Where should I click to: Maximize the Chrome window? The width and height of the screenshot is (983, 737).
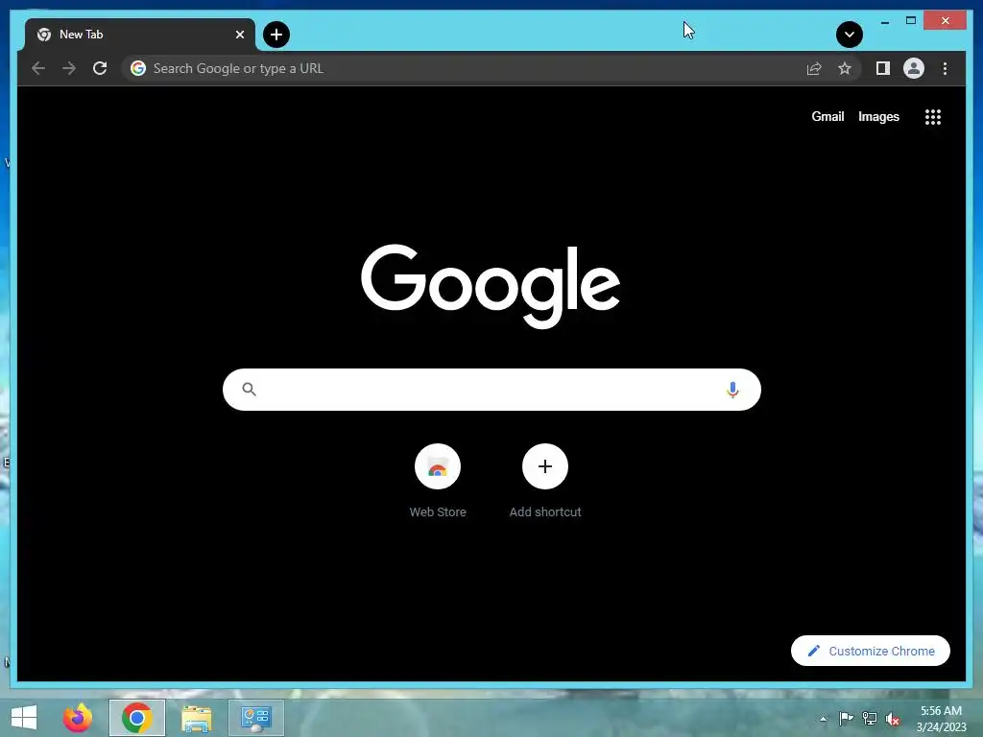coord(911,21)
